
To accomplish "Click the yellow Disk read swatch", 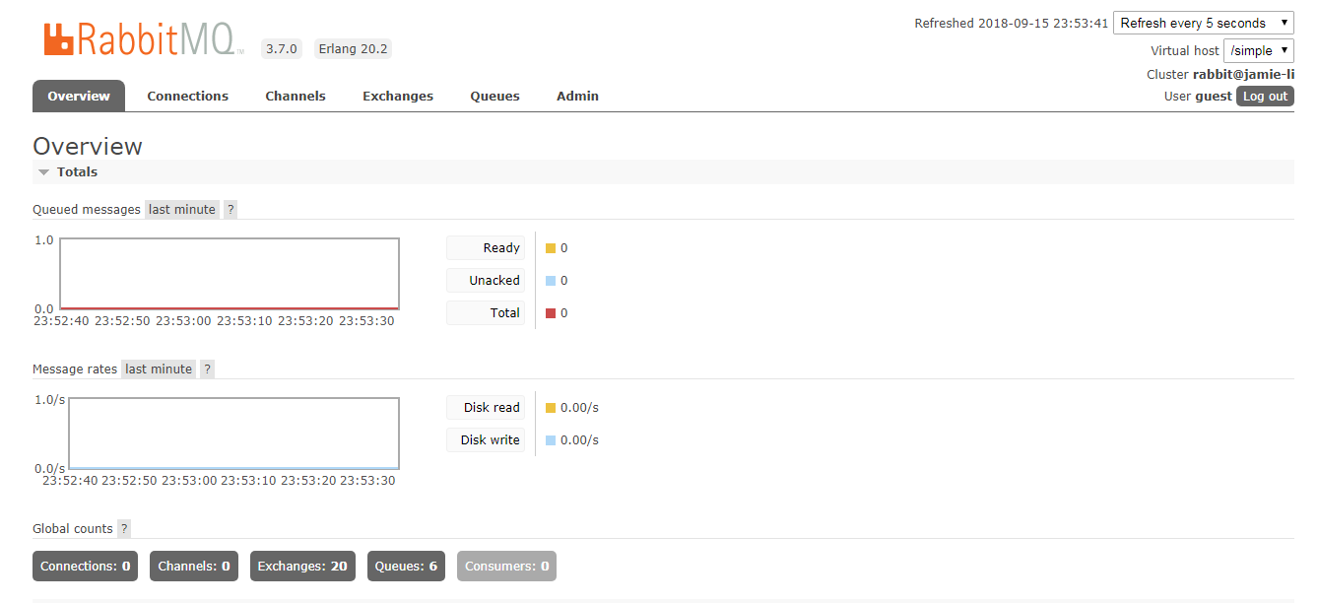I will 551,408.
